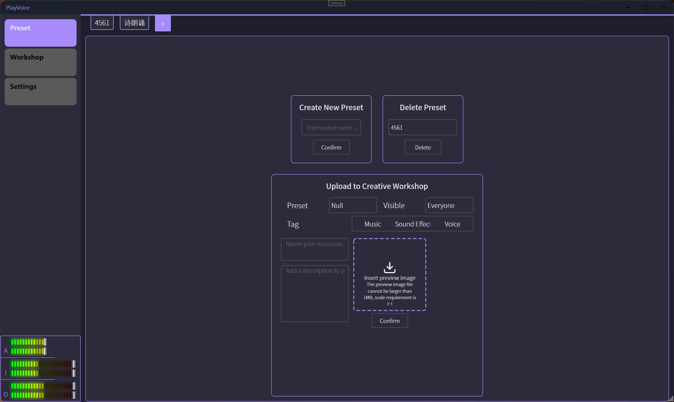Toggle the Sound Effect tag
The width and height of the screenshot is (674, 402).
412,224
